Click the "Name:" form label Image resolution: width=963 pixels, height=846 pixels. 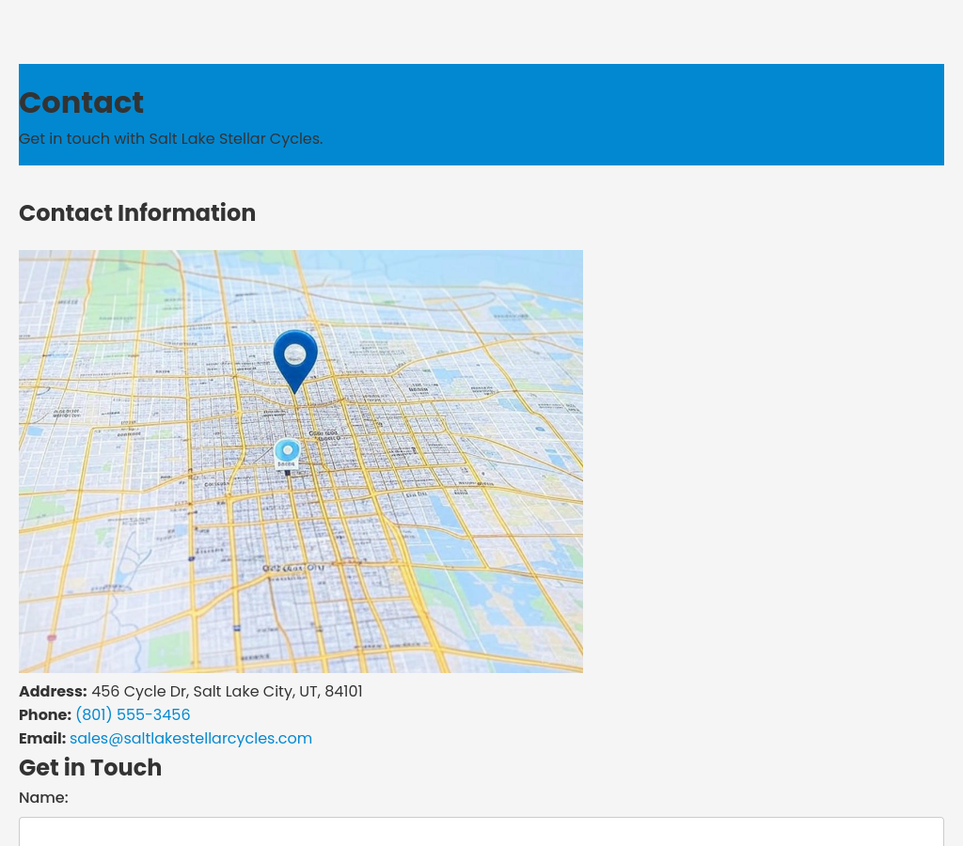coord(43,798)
